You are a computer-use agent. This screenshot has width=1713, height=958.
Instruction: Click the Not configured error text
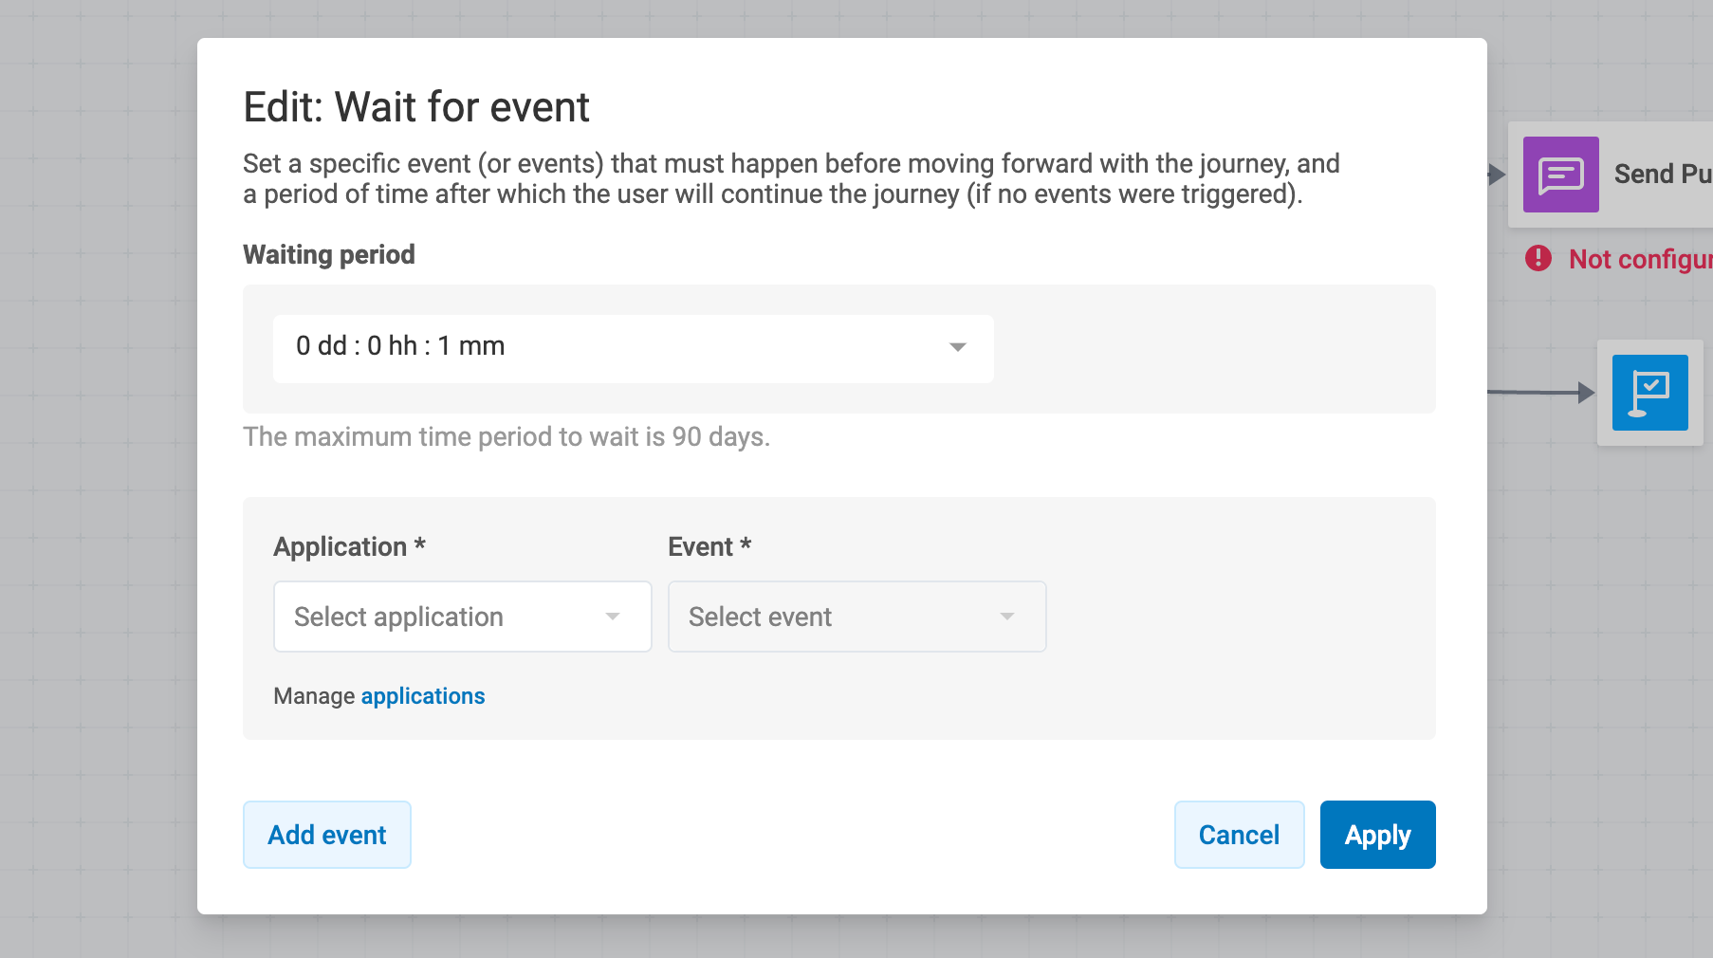1641,259
